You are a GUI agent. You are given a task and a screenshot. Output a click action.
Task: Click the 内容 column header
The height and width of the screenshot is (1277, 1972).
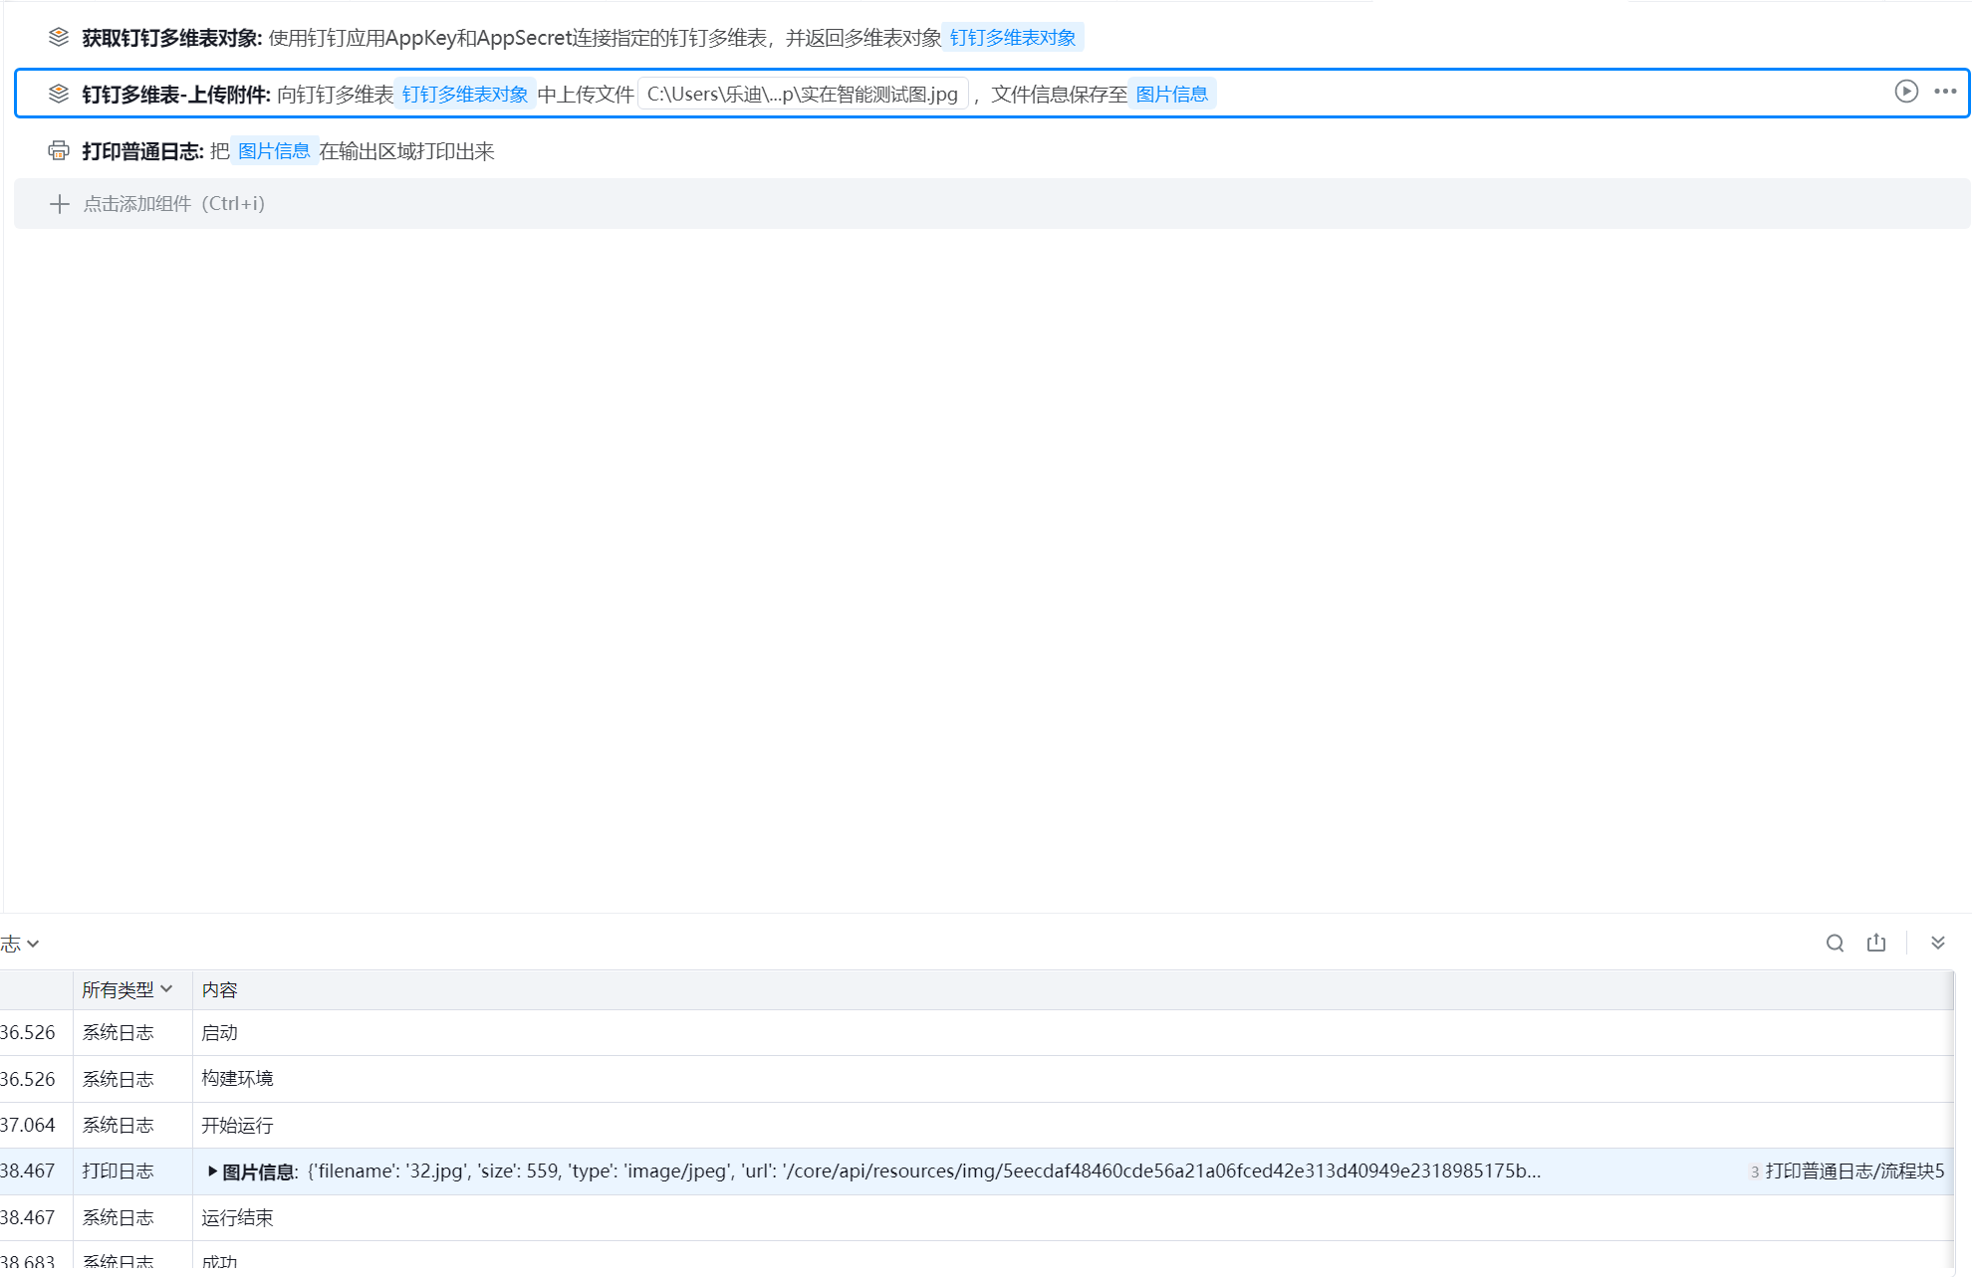(x=219, y=989)
